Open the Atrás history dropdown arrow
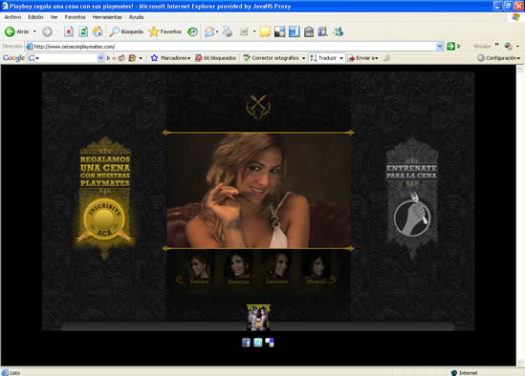Viewport: 525px width, 376px height. tap(34, 31)
